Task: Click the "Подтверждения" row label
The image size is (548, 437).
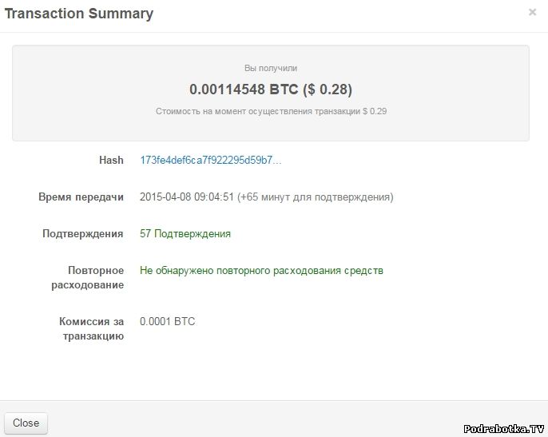Action: pos(83,233)
